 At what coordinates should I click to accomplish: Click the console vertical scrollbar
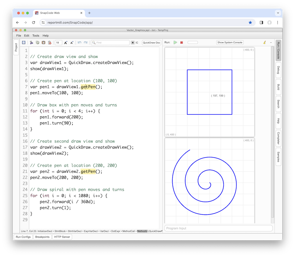272,132
